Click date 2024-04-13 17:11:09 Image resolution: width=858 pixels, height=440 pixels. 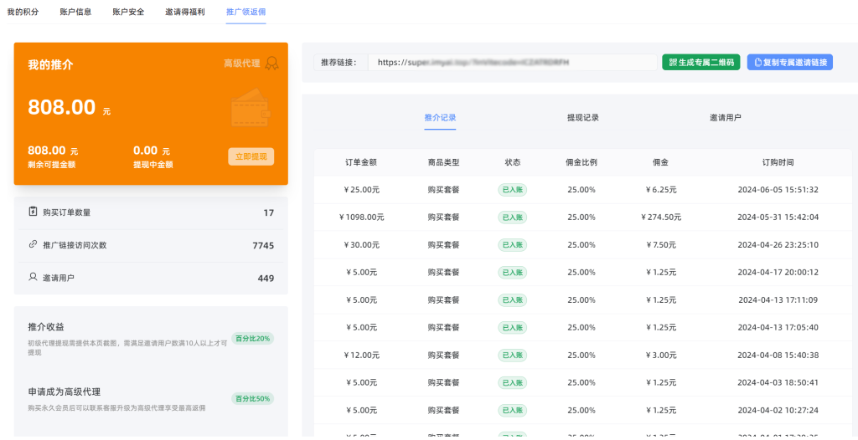point(778,299)
